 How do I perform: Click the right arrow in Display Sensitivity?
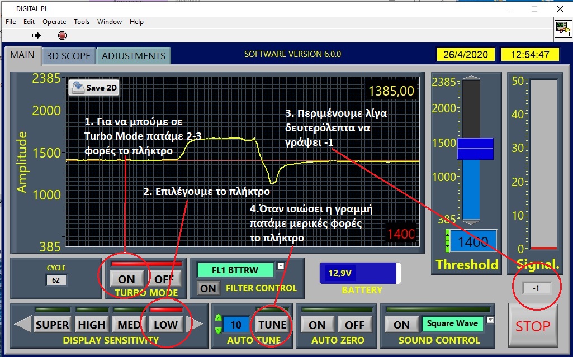tap(197, 325)
